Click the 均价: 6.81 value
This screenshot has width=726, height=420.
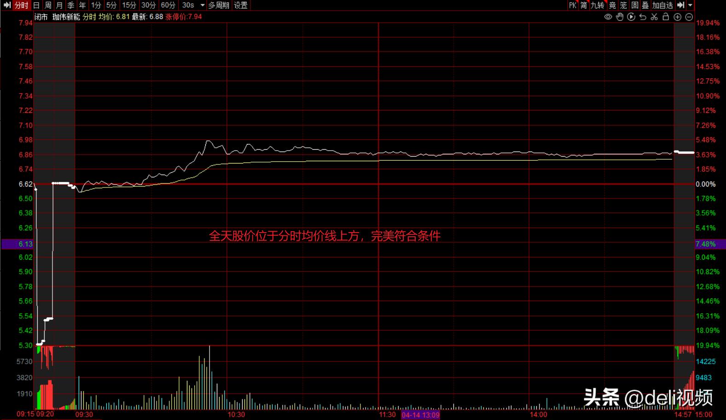114,17
